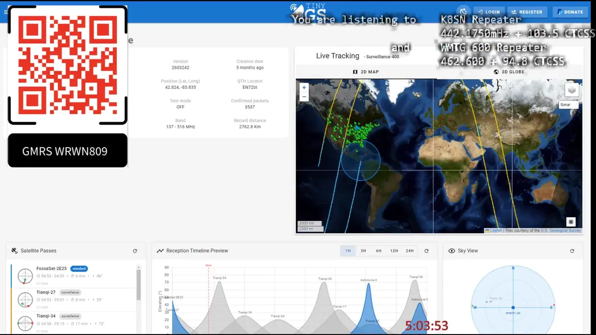The width and height of the screenshot is (596, 335).
Task: Click the Satellite Passes satellite icon
Action: point(14,251)
